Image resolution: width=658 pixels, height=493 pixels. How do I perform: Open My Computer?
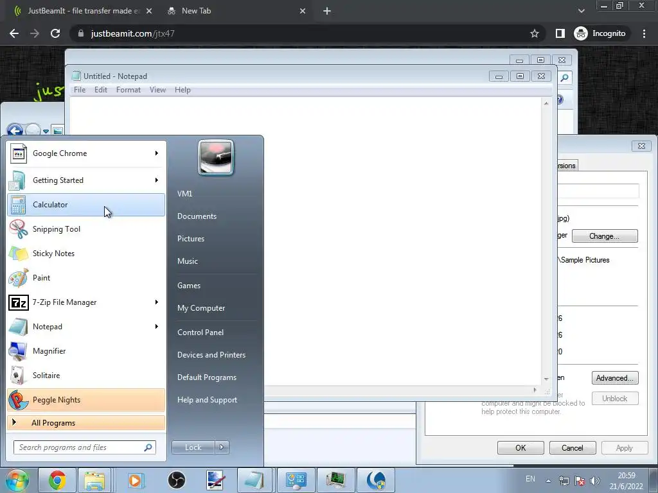201,308
